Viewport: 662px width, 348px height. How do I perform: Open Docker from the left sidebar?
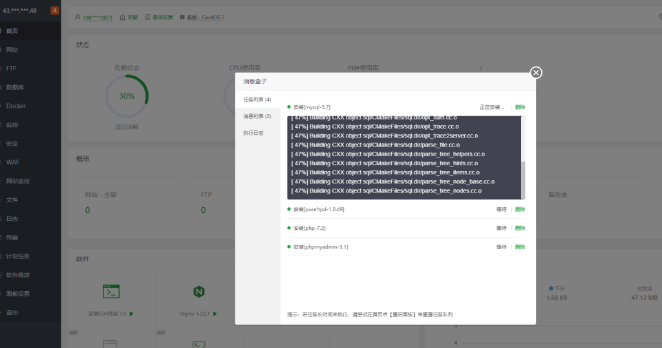16,106
